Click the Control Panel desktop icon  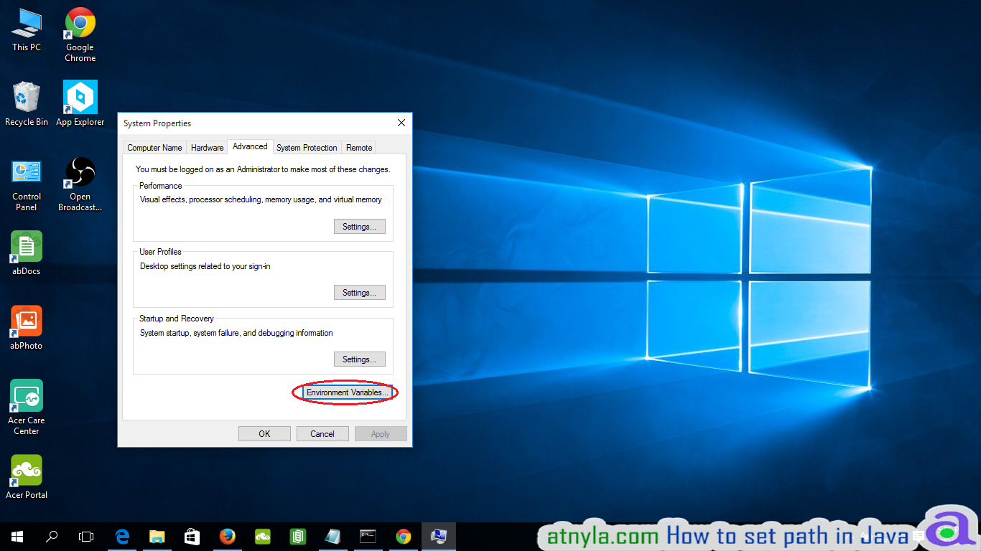point(27,184)
